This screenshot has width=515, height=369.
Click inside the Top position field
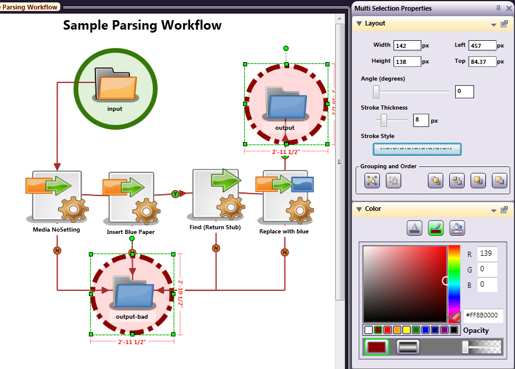[x=482, y=62]
